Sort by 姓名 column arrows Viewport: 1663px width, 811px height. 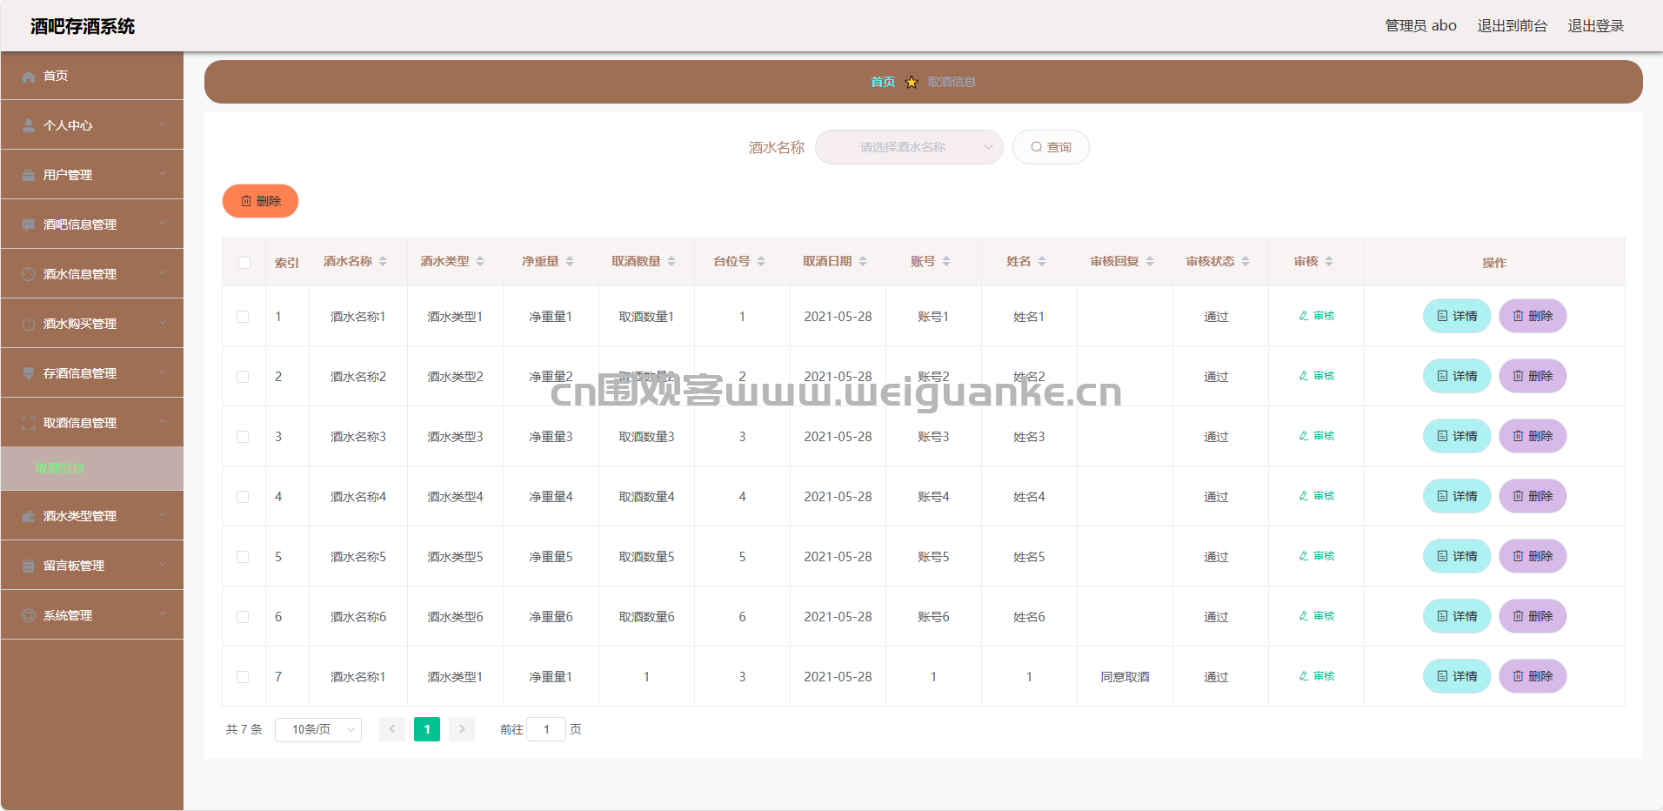[x=1042, y=261]
